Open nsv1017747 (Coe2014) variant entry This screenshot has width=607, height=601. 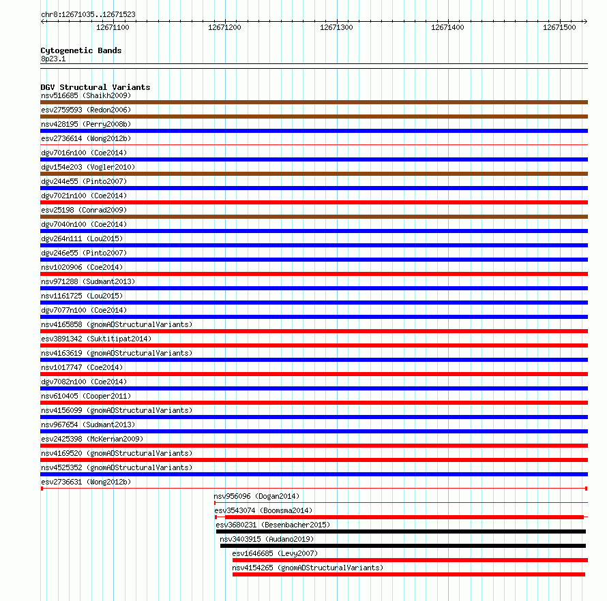(x=82, y=367)
